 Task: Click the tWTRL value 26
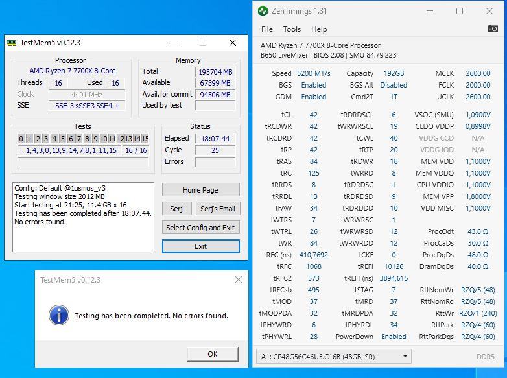pyautogui.click(x=314, y=231)
